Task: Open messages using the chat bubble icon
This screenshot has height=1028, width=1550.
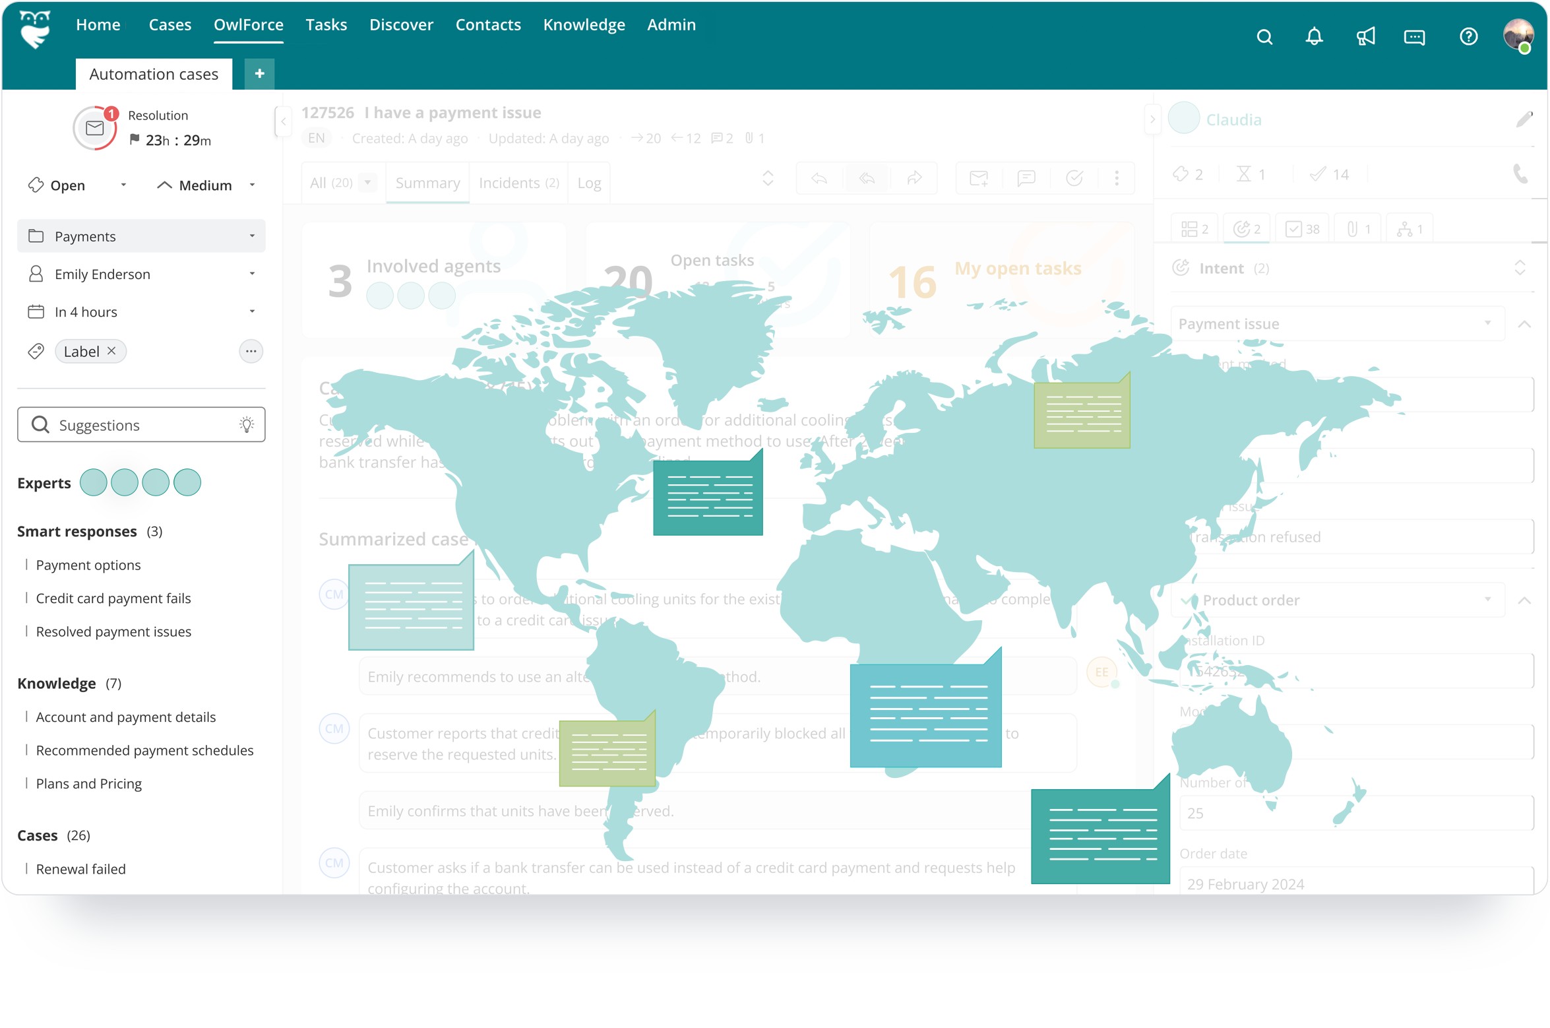Action: tap(1414, 36)
